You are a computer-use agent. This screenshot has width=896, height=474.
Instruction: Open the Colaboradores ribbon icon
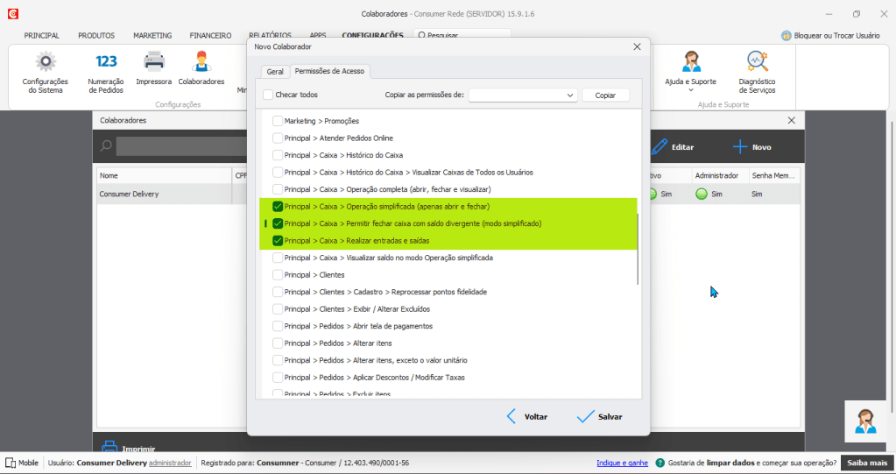201,61
